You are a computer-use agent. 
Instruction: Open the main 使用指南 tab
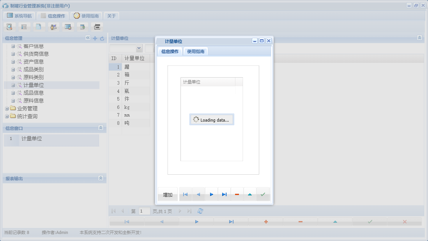pyautogui.click(x=86, y=16)
